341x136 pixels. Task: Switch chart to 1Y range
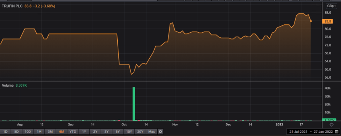[x=84, y=131]
